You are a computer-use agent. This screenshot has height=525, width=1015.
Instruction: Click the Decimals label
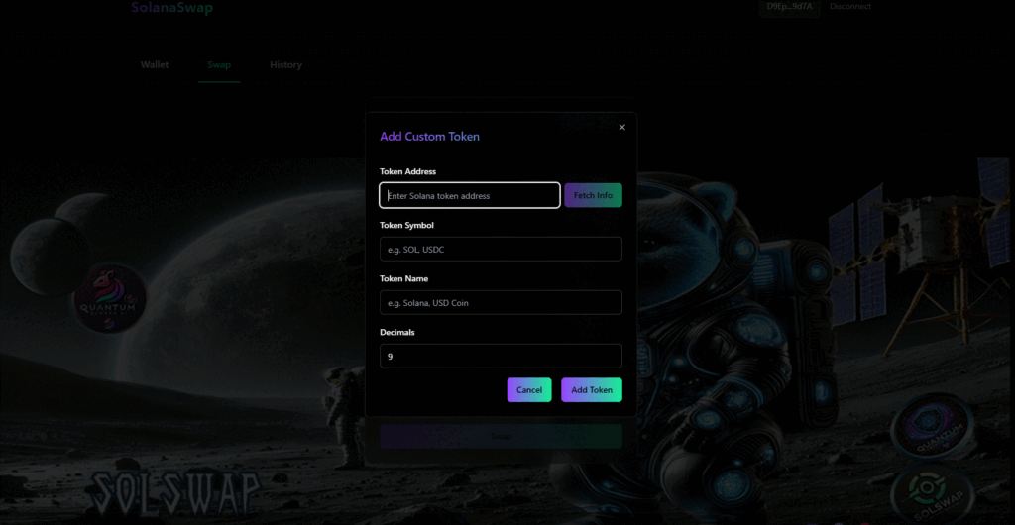tap(396, 332)
